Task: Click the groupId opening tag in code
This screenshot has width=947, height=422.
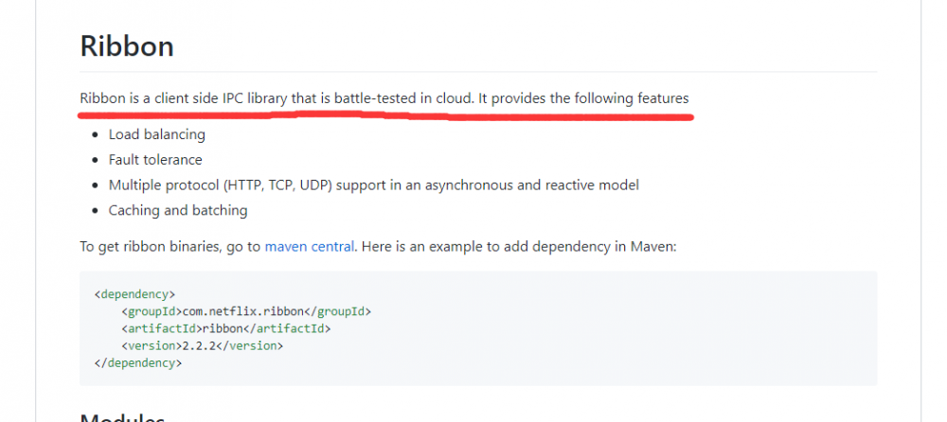Action: pyautogui.click(x=152, y=311)
